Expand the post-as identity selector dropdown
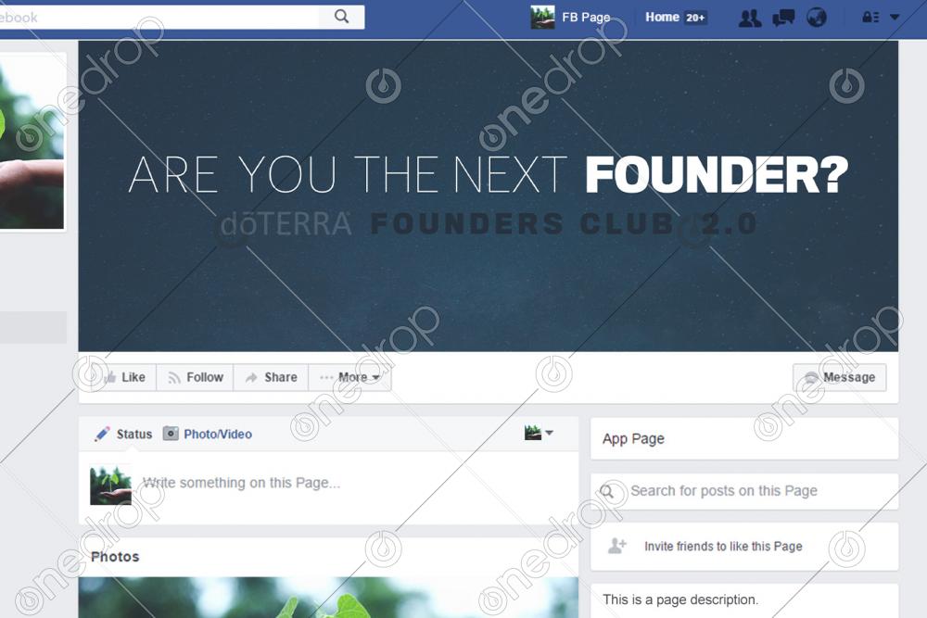Viewport: 927px width, 618px height. (x=538, y=433)
